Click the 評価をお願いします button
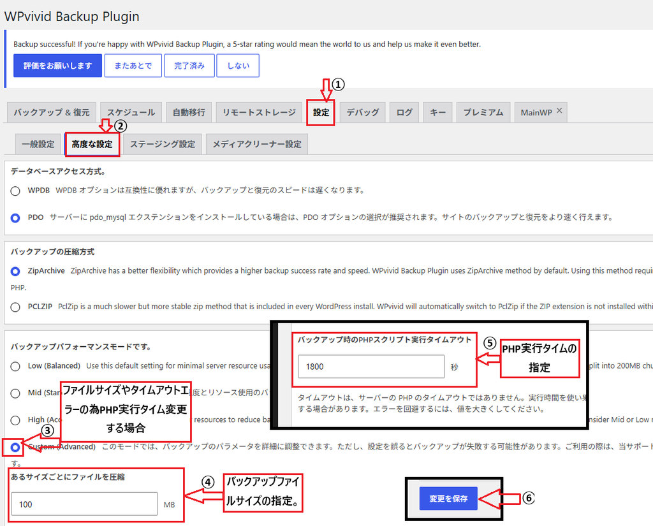The width and height of the screenshot is (653, 526). point(57,66)
